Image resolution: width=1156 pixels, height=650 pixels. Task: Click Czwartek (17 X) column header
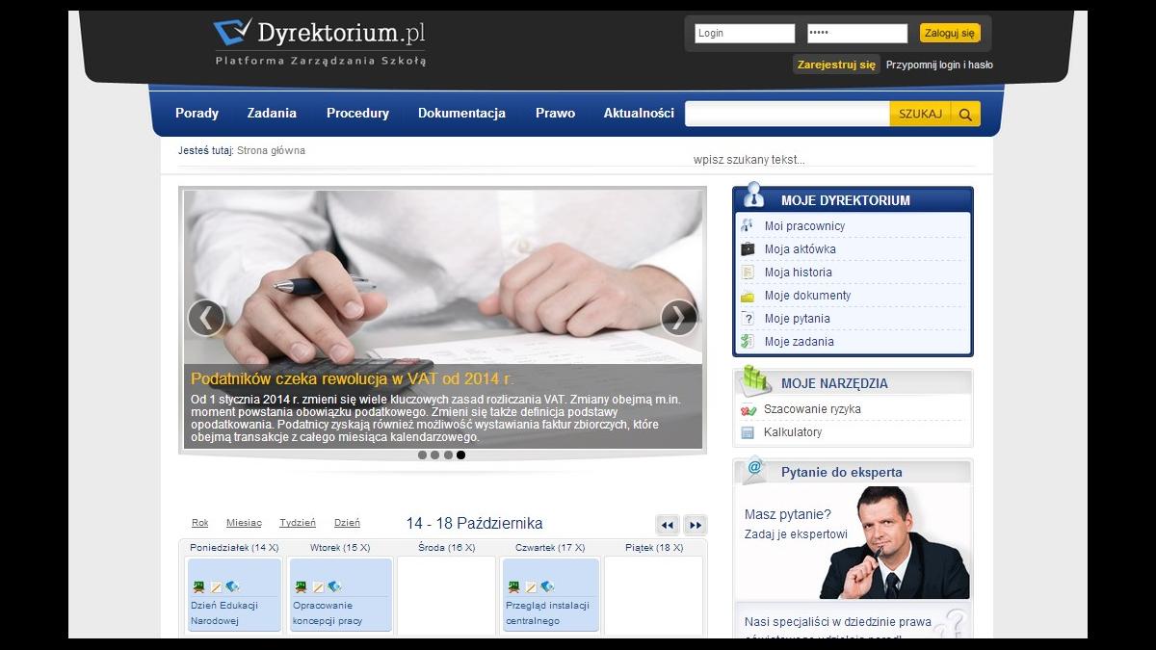(550, 547)
